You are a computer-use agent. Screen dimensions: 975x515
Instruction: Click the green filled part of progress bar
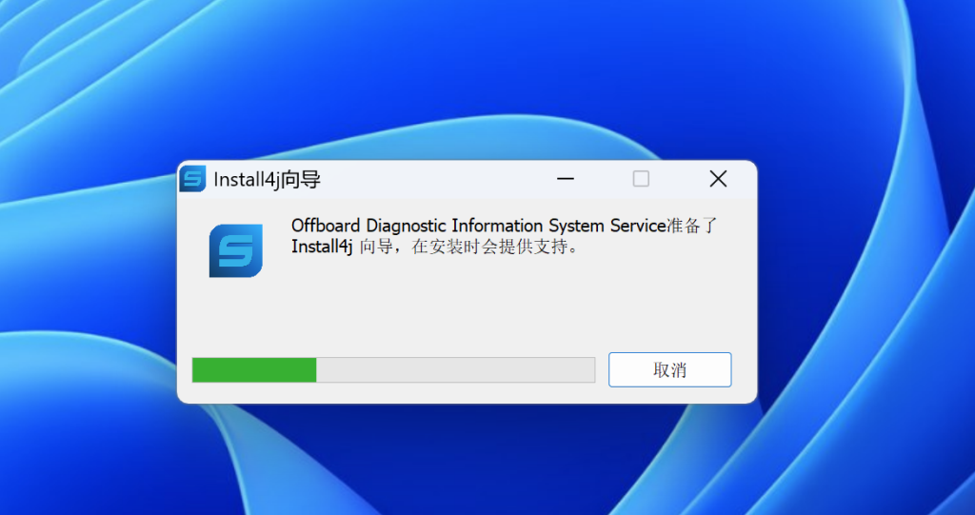(254, 370)
